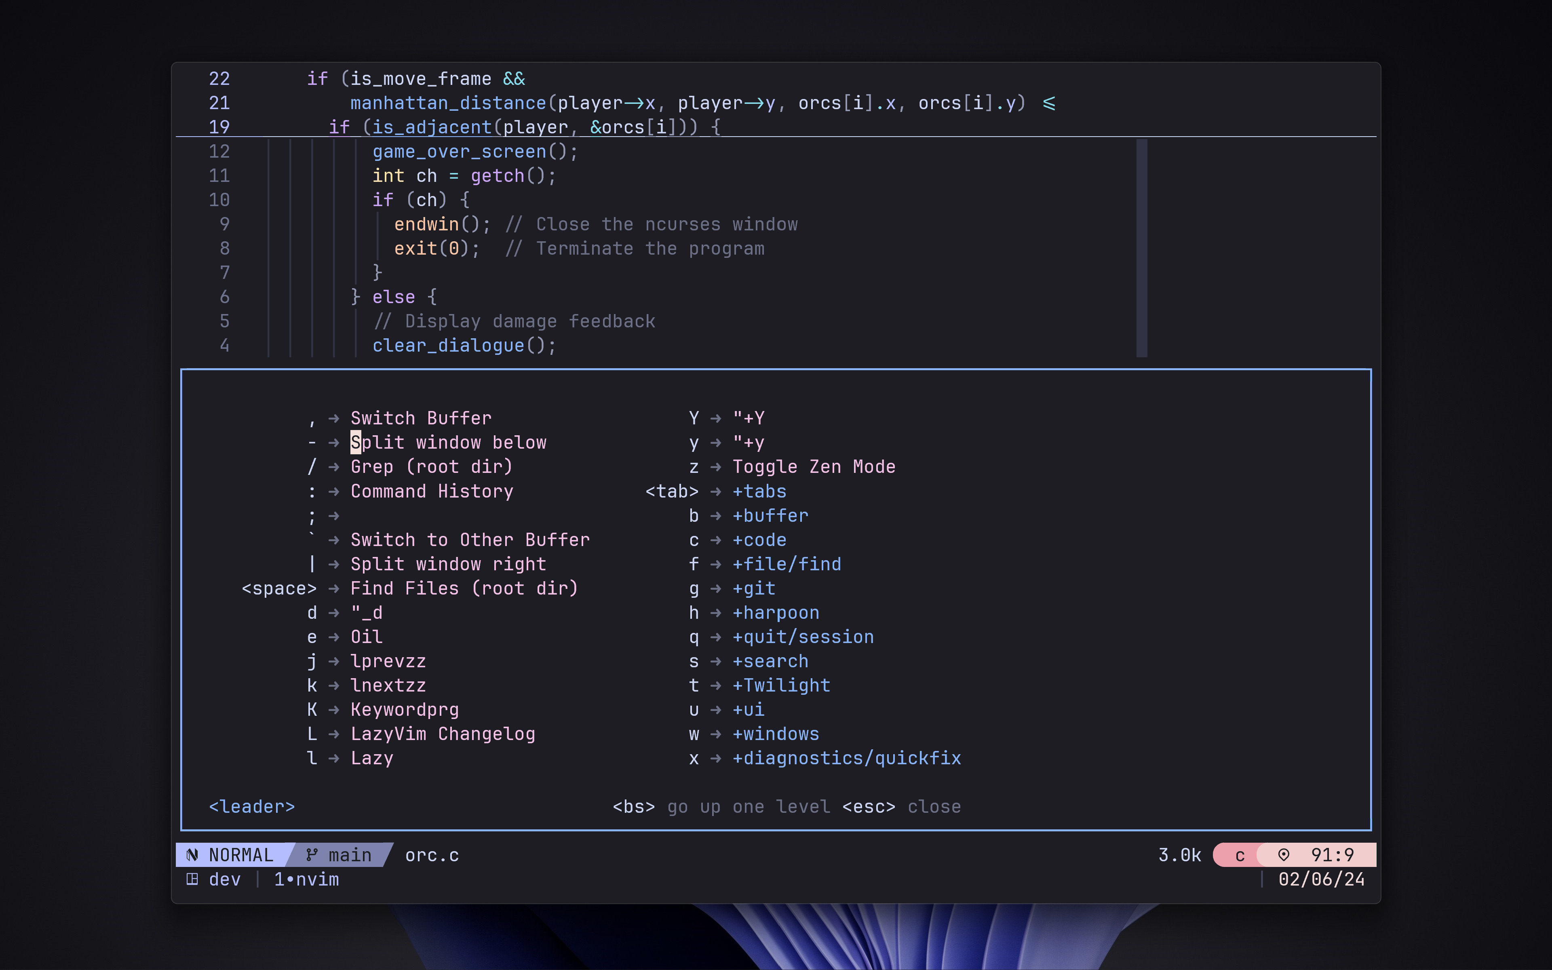Click the c filetype badge

click(1240, 855)
